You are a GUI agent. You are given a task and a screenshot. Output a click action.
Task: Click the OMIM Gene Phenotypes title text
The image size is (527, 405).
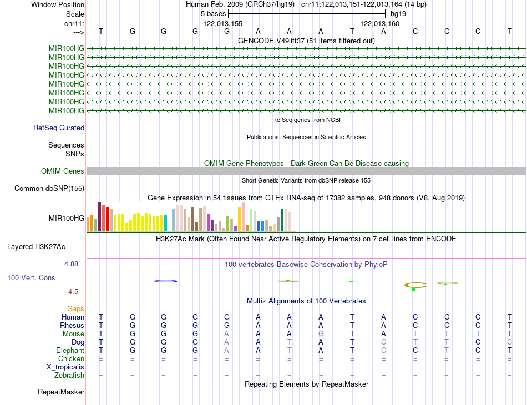click(306, 163)
